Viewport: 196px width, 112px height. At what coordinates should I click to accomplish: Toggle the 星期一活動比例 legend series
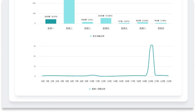[x=97, y=89]
